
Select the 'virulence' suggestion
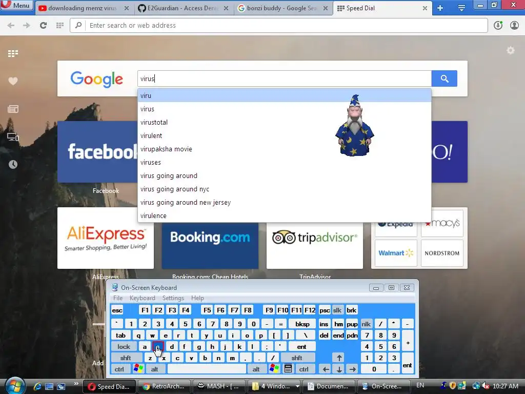(x=284, y=216)
